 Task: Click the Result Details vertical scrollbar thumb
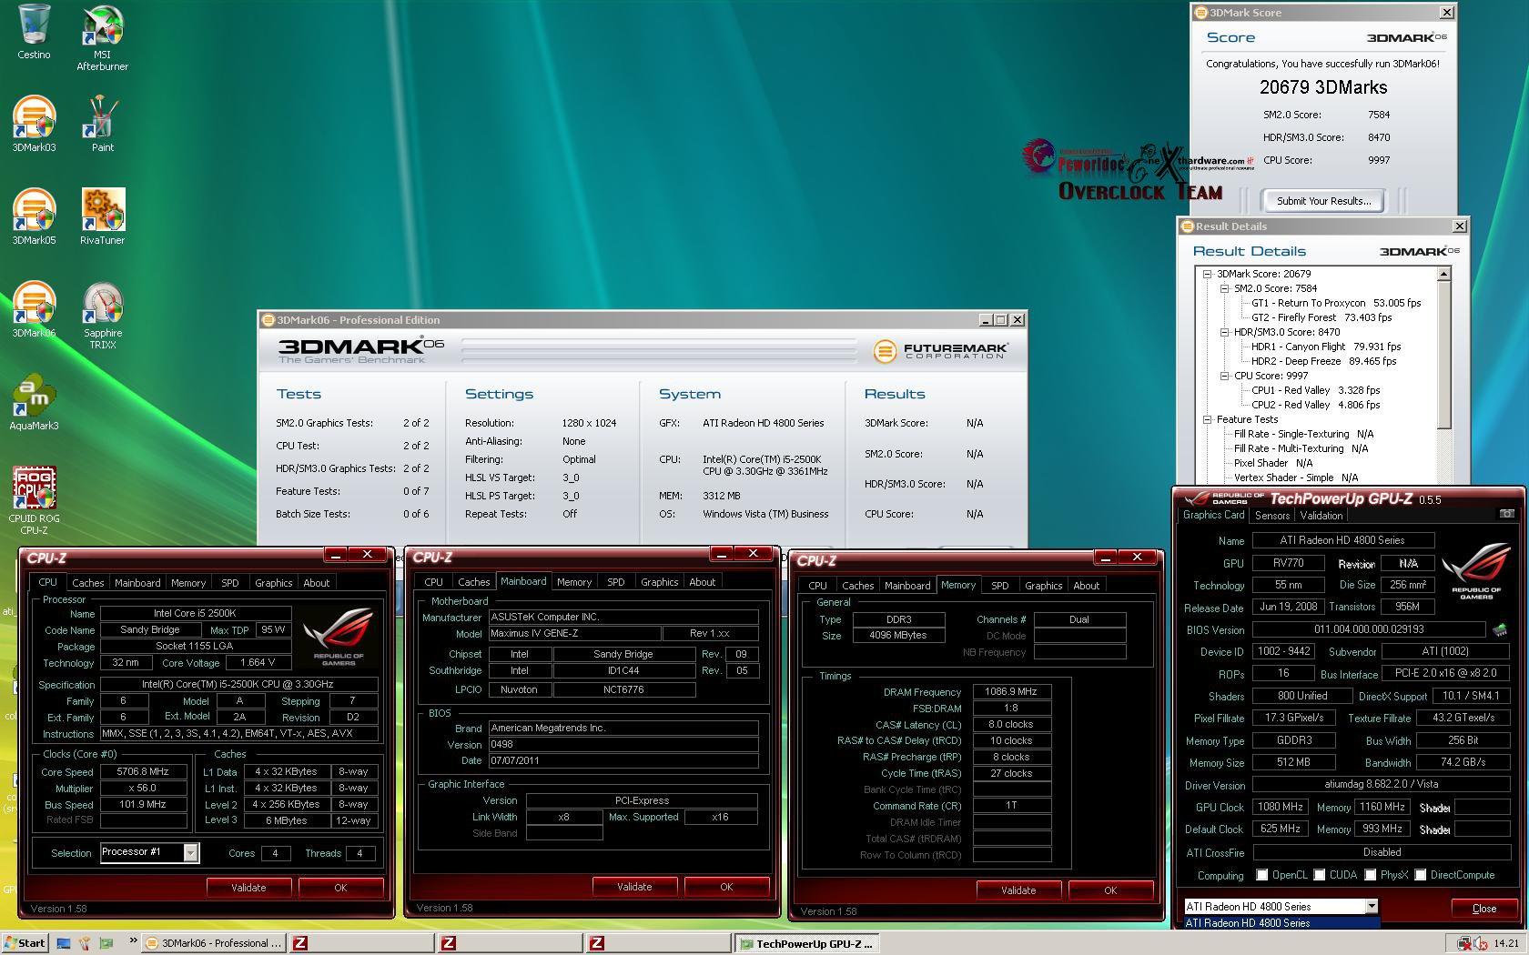pos(1443,355)
